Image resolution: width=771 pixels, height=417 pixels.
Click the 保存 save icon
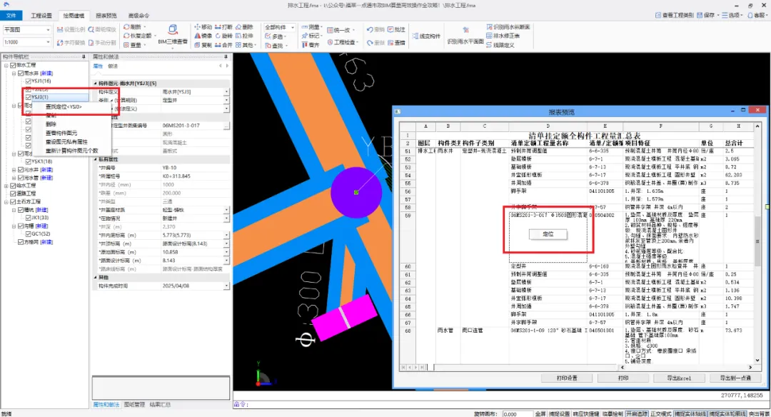click(705, 15)
